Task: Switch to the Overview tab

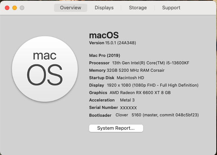Action: pos(70,8)
